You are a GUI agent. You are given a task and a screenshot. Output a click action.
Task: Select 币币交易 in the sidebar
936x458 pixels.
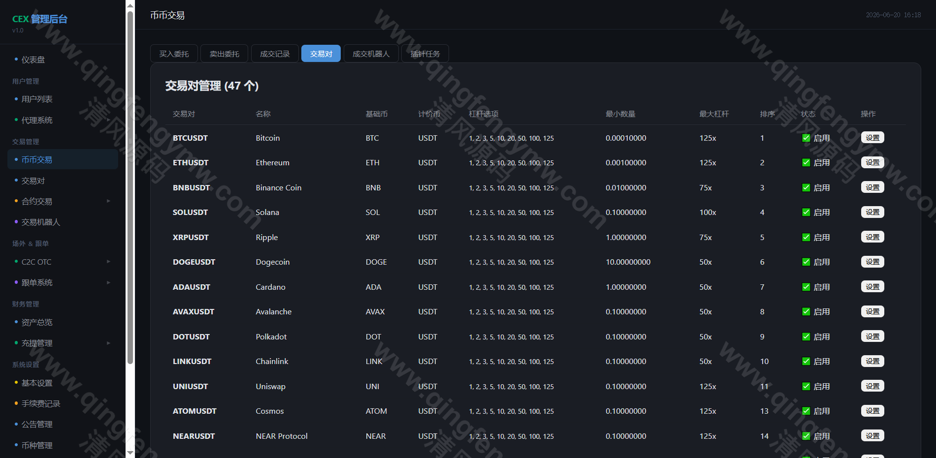point(63,159)
